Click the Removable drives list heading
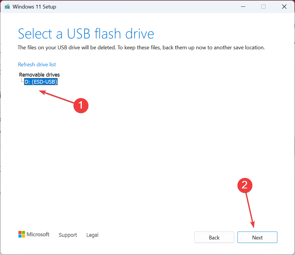The image size is (295, 255). pos(39,75)
